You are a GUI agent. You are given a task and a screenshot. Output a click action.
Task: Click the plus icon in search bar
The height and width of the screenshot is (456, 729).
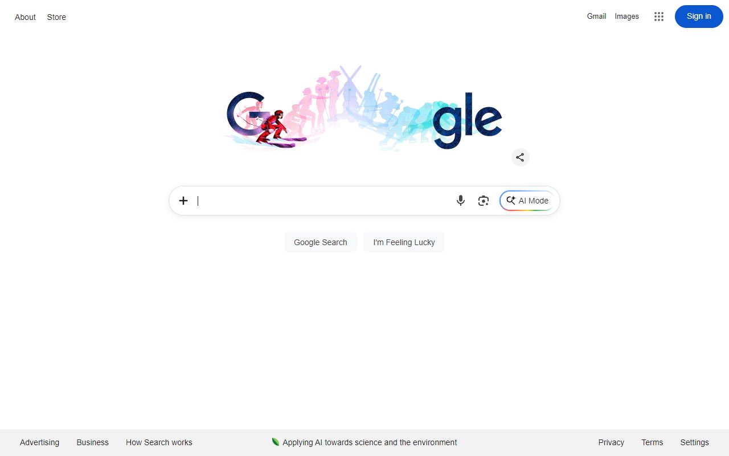tap(183, 201)
